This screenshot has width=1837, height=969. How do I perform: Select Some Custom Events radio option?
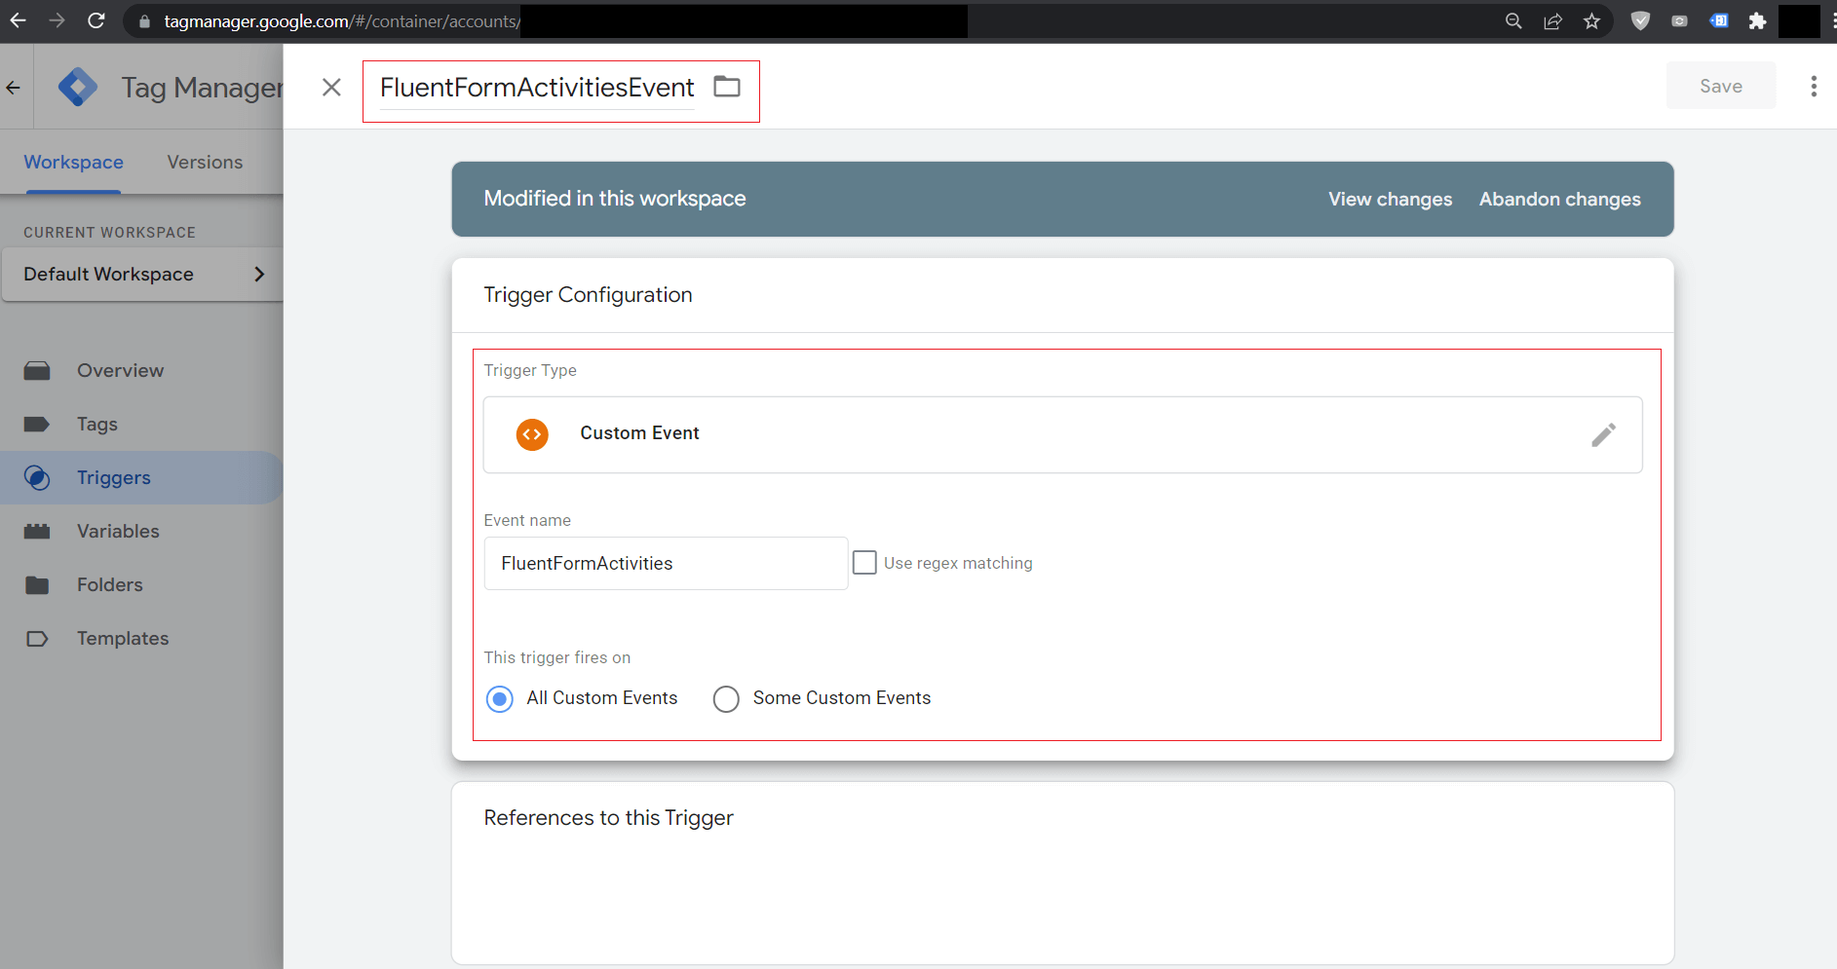tap(726, 699)
